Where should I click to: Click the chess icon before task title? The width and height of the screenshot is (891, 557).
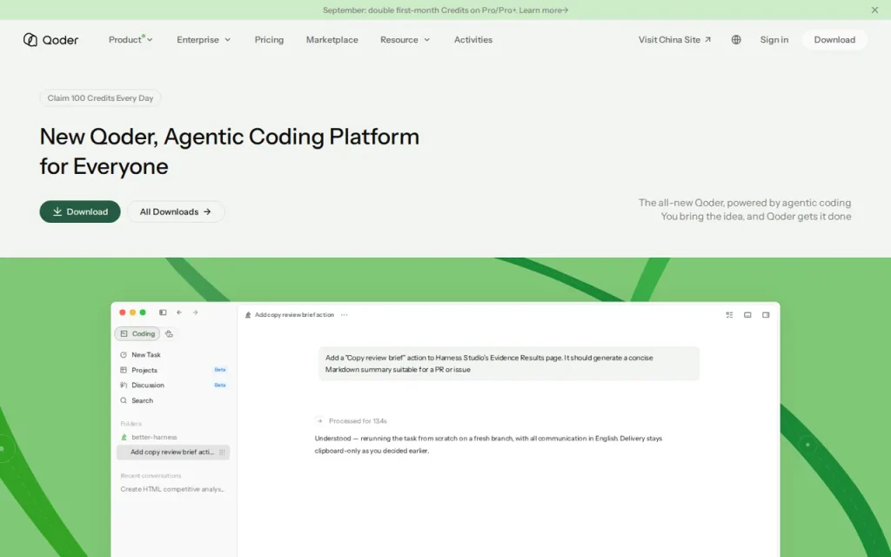pyautogui.click(x=248, y=315)
